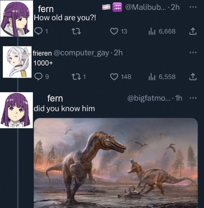
Task: Open the dinosaur image attachment
Action: [116, 162]
